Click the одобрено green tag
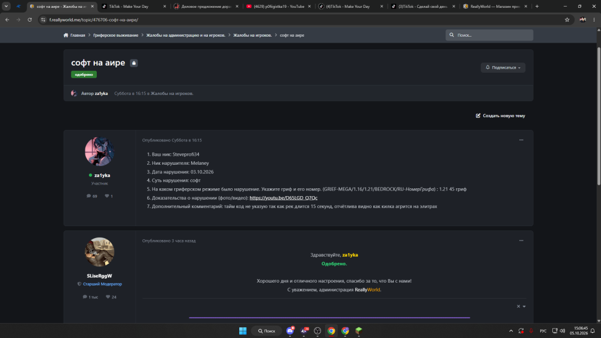The image size is (601, 338). (x=84, y=75)
